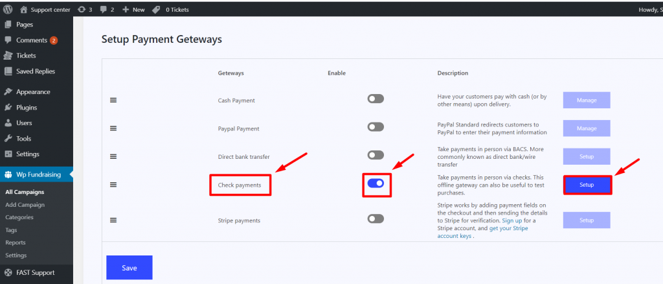
Task: Click the Stripe payments gateway label
Action: [239, 220]
